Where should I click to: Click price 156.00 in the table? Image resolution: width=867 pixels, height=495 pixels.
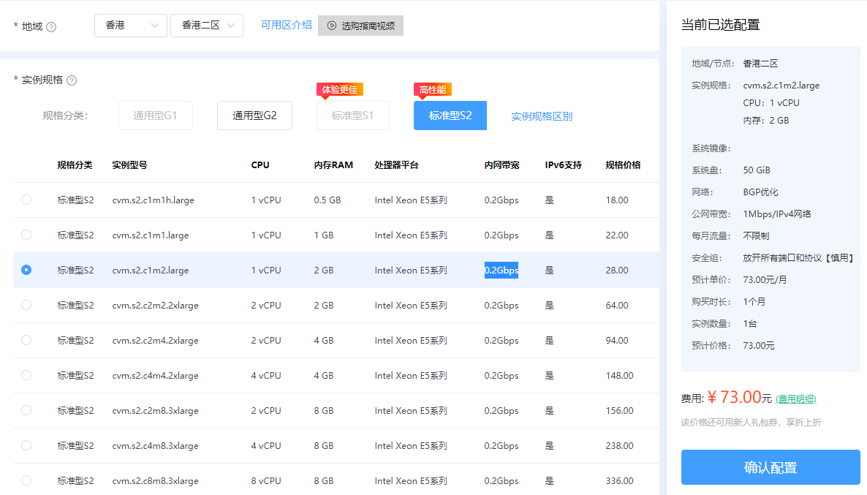(619, 410)
